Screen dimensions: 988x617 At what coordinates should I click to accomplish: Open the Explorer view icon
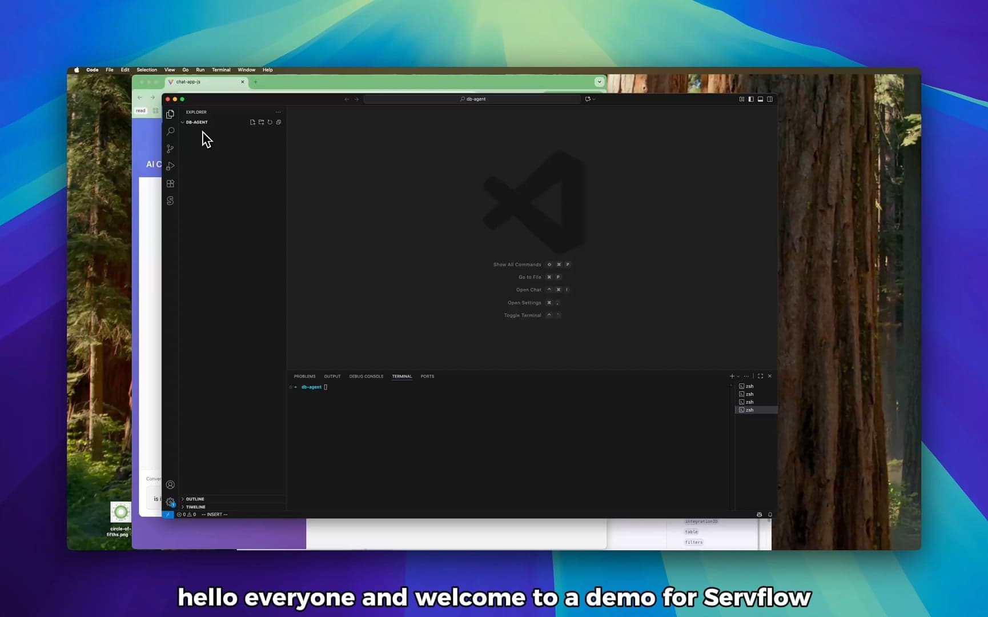[x=170, y=114]
